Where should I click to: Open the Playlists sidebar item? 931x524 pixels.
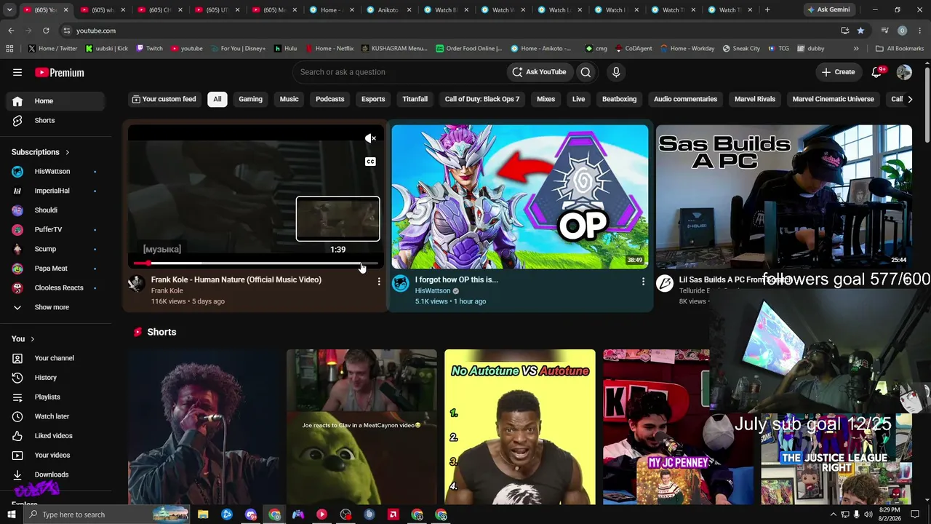pos(55,397)
